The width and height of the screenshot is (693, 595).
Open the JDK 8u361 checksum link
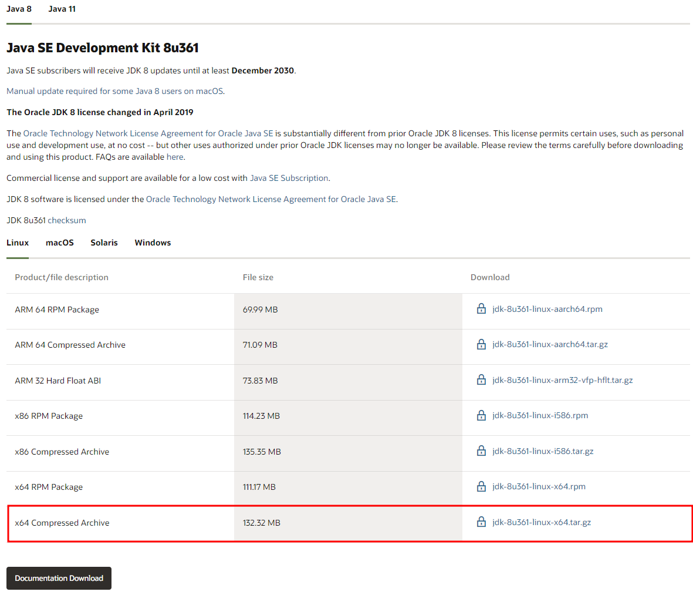pos(67,220)
